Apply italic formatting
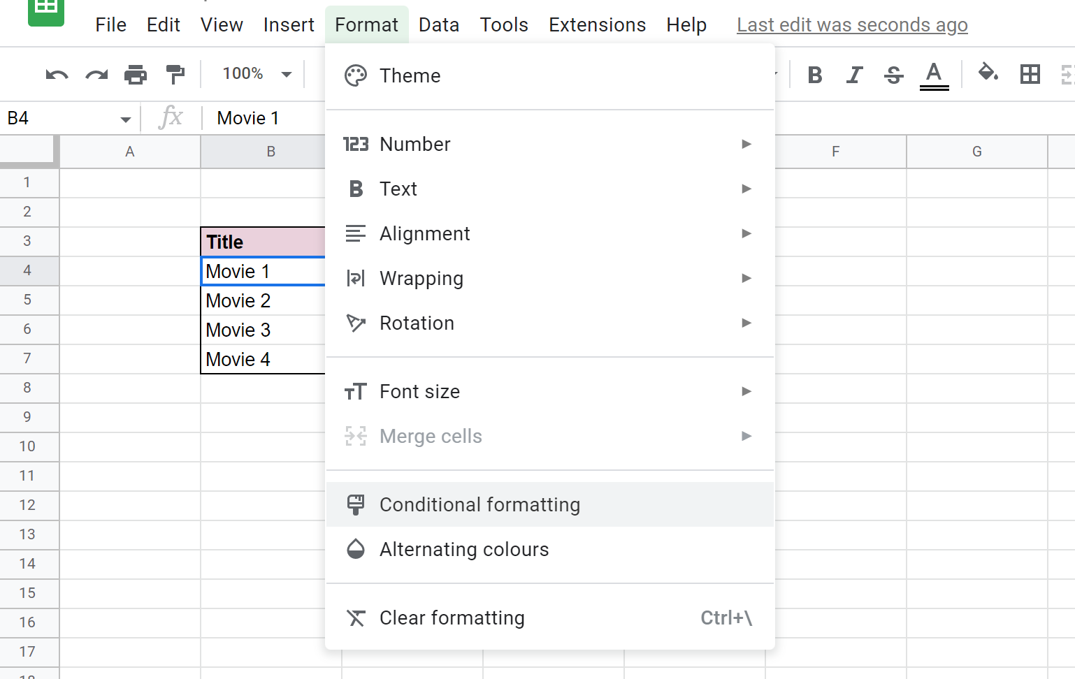1075x679 pixels. (853, 75)
